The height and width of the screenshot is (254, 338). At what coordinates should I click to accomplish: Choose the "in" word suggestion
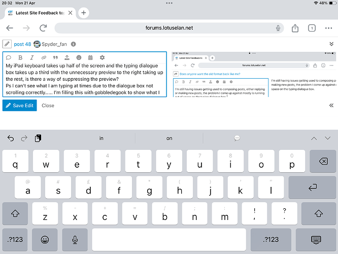101,138
